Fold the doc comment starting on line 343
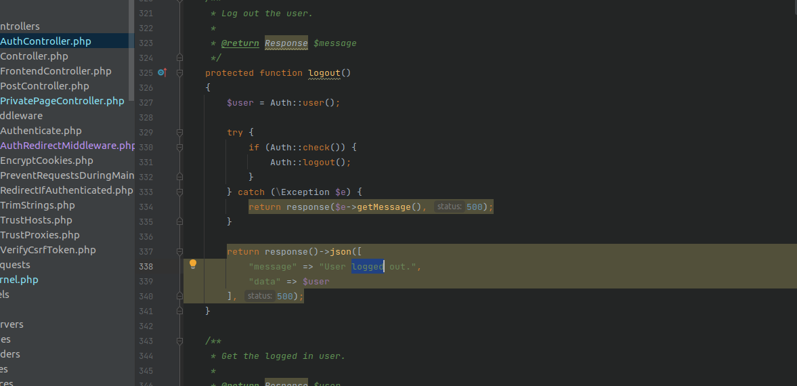 tap(179, 341)
